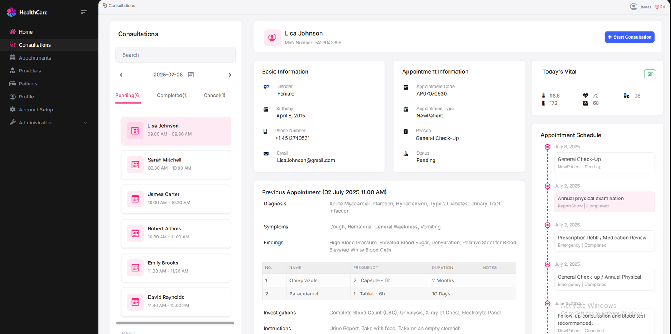Switch to the Cancel(1) tab

[214, 96]
